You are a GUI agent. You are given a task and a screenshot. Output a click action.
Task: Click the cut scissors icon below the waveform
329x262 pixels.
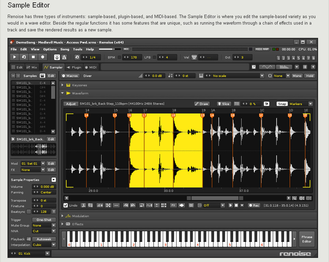point(84,205)
